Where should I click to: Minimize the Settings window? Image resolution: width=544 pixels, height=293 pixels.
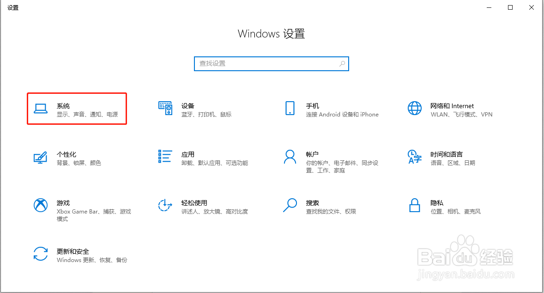click(x=488, y=7)
